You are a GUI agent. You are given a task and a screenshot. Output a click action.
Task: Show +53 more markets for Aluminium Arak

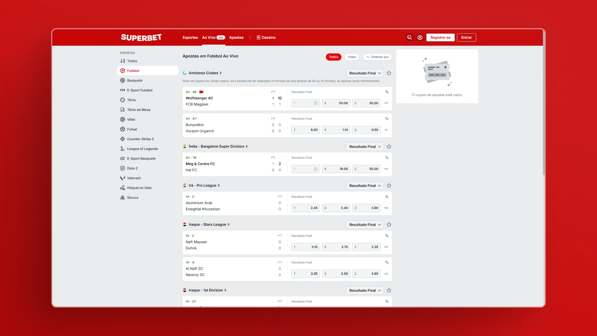[x=386, y=208]
